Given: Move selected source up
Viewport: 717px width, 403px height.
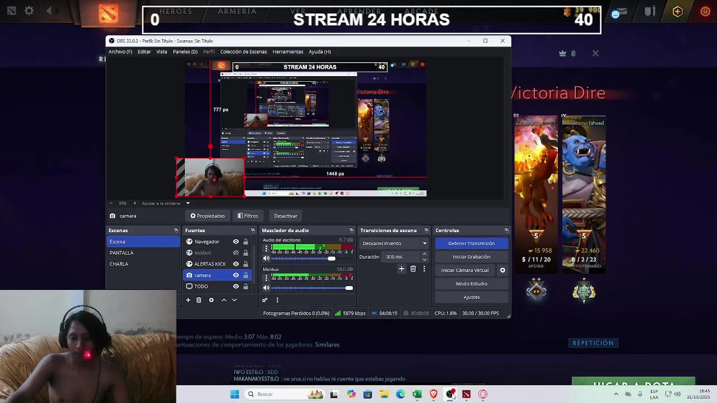Looking at the screenshot, I should [x=224, y=300].
